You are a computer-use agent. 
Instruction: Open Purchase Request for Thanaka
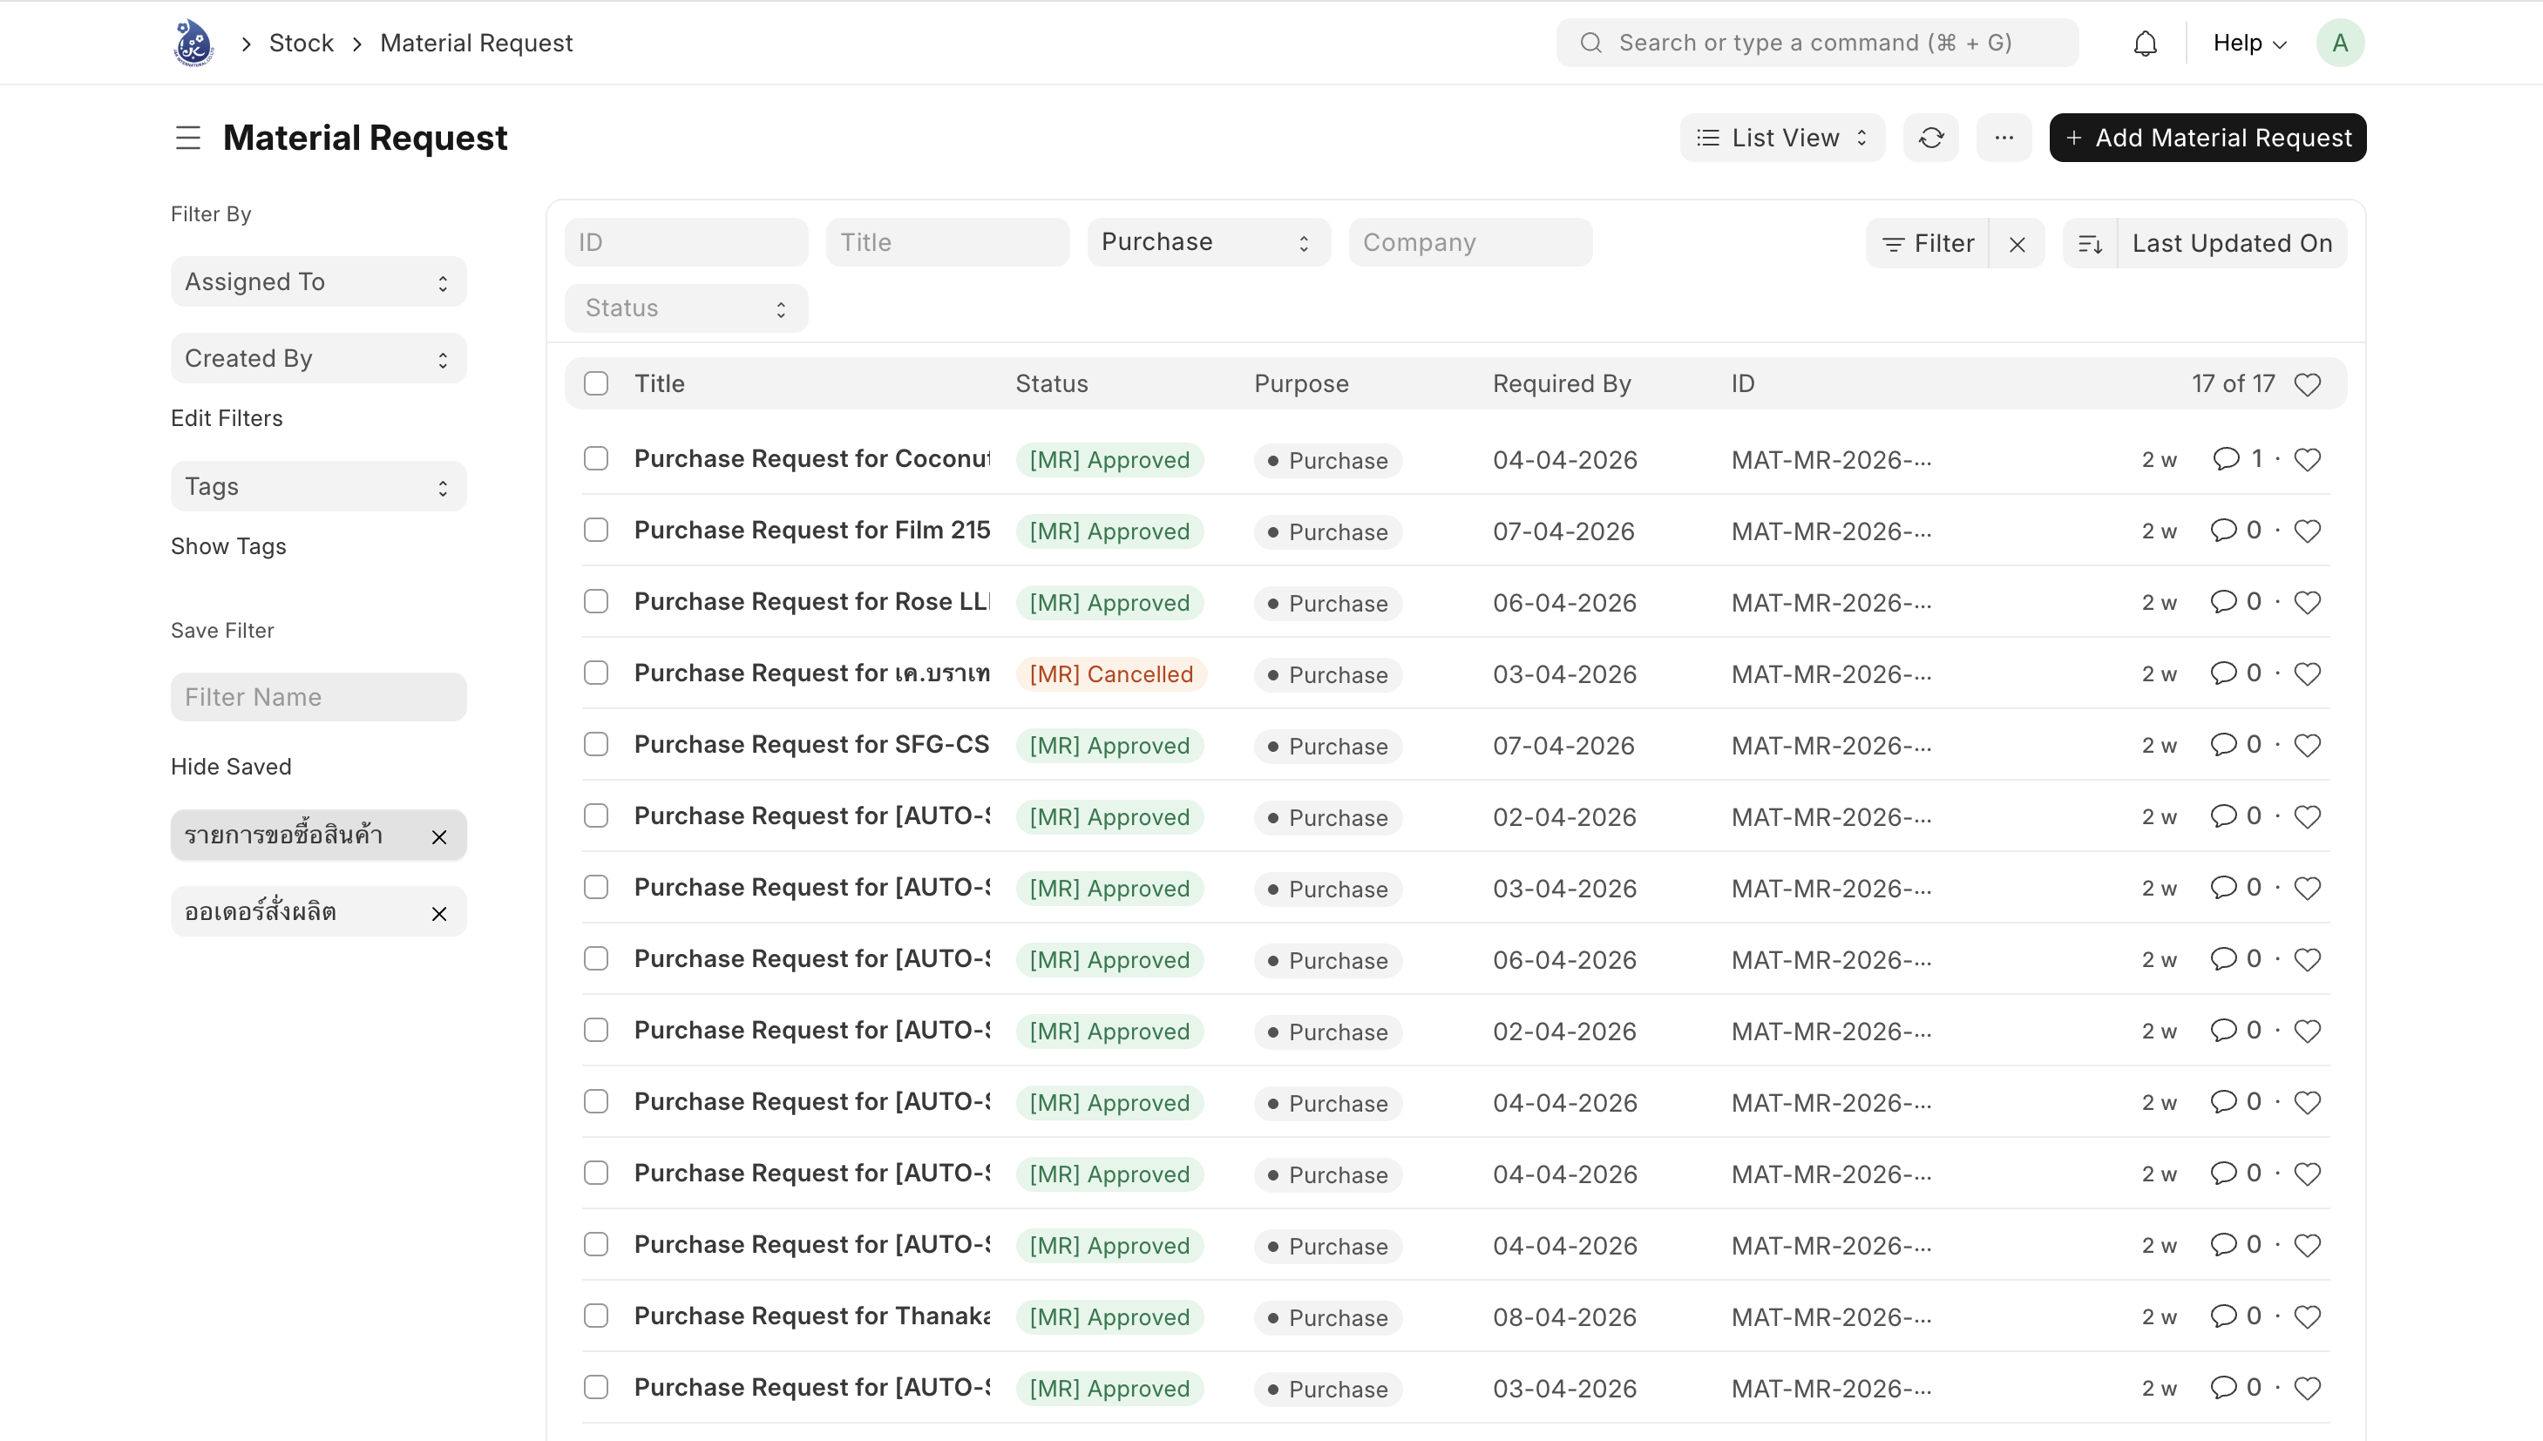[x=811, y=1316]
